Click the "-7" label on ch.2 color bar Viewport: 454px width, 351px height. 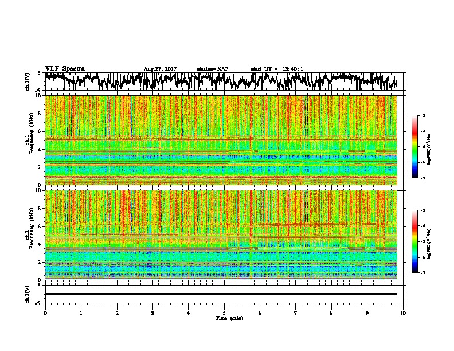[x=423, y=272]
